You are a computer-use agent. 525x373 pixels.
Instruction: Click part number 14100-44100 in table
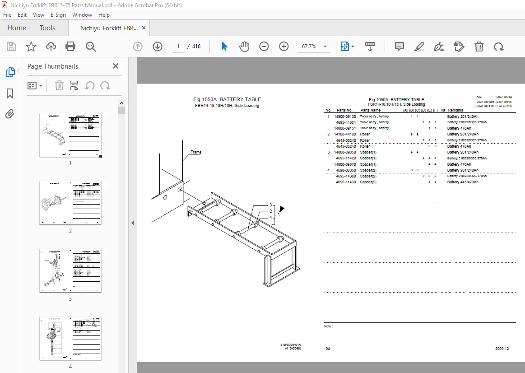click(x=345, y=134)
